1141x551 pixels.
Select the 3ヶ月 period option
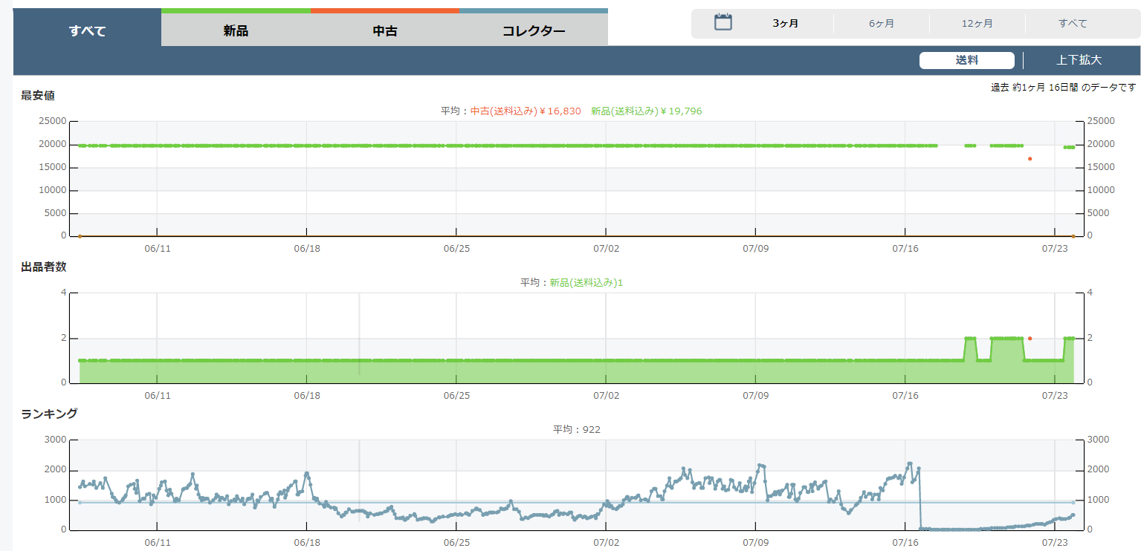pyautogui.click(x=785, y=23)
